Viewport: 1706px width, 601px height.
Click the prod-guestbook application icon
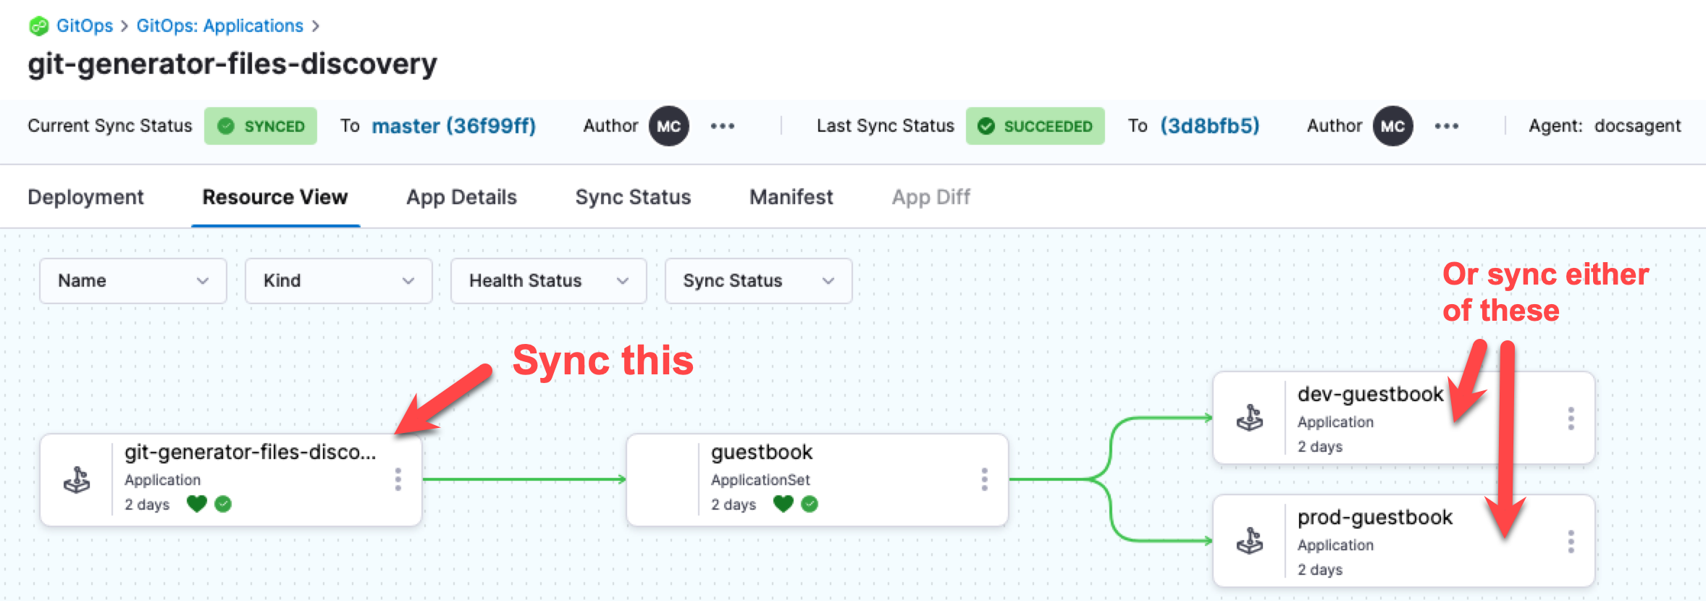click(x=1250, y=542)
